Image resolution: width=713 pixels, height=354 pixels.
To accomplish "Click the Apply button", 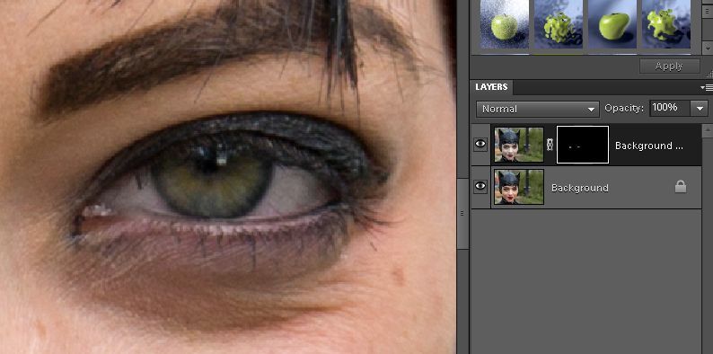I will [669, 66].
